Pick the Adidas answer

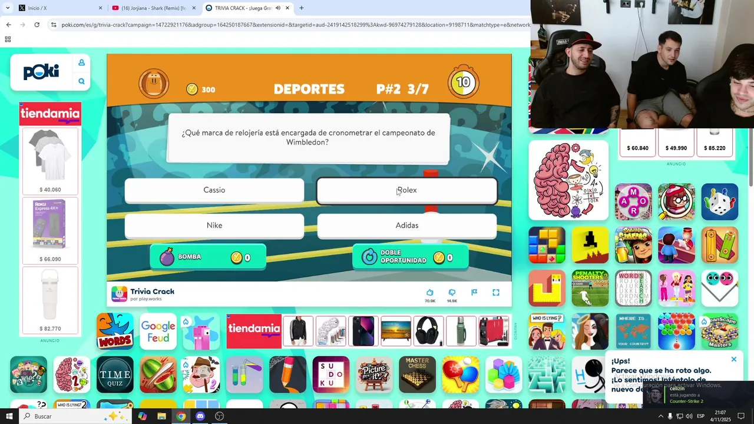pyautogui.click(x=407, y=226)
